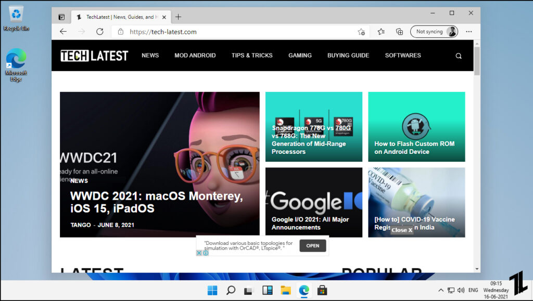This screenshot has height=301, width=533.
Task: Open Snapdragon 778G vs 780G article
Action: pyautogui.click(x=311, y=139)
